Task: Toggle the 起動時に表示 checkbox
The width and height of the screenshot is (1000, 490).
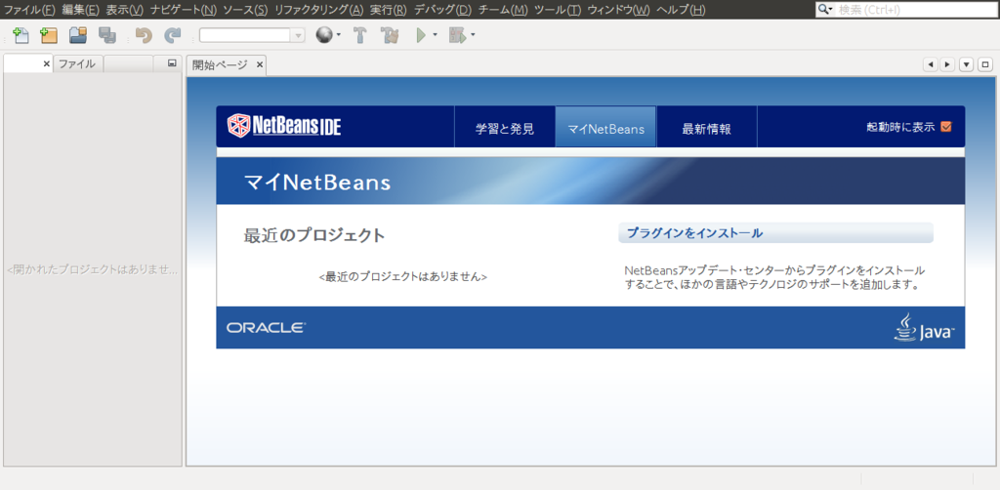Action: [x=945, y=127]
